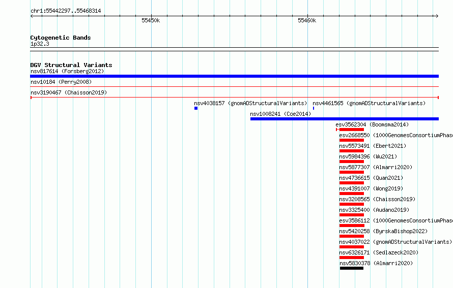Image resolution: width=453 pixels, height=288 pixels.
Task: Click the red bar under nsv3325400
Action: pyautogui.click(x=352, y=215)
